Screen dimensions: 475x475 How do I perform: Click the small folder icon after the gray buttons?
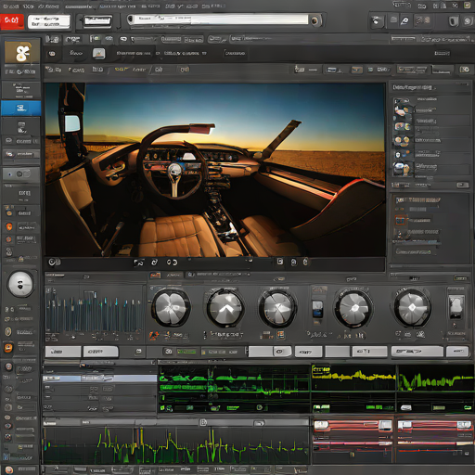(x=139, y=352)
